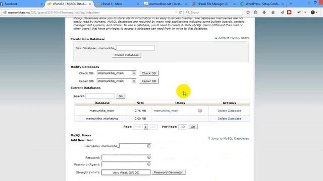Image resolution: width=323 pixels, height=181 pixels.
Task: Click the 0.00 MB size cell
Action: [x=140, y=119]
